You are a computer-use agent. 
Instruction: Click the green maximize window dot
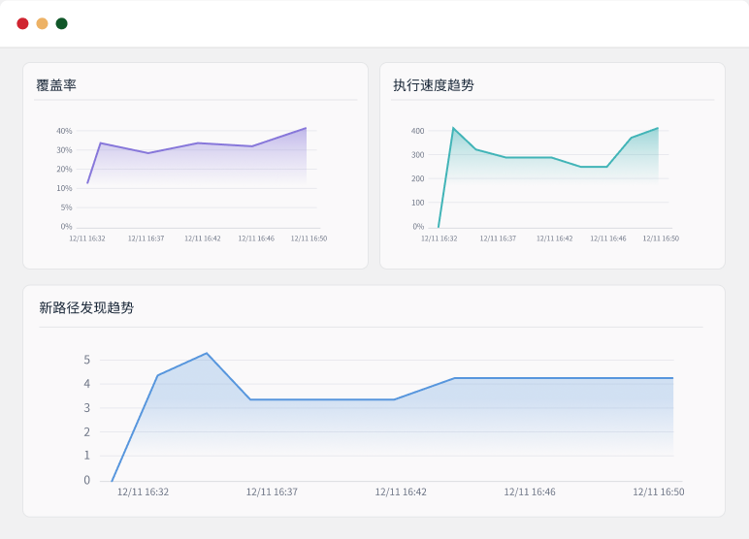click(61, 23)
